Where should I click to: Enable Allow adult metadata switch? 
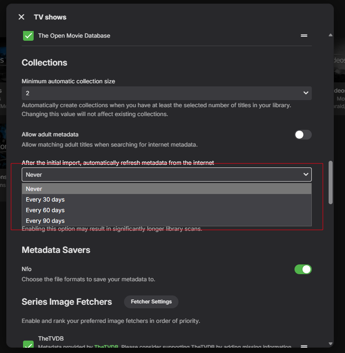(x=303, y=135)
